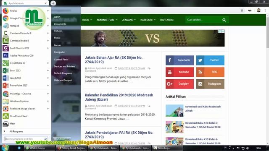This screenshot has height=151, width=269.
Task: Click the Google+ social button
Action: (179, 84)
